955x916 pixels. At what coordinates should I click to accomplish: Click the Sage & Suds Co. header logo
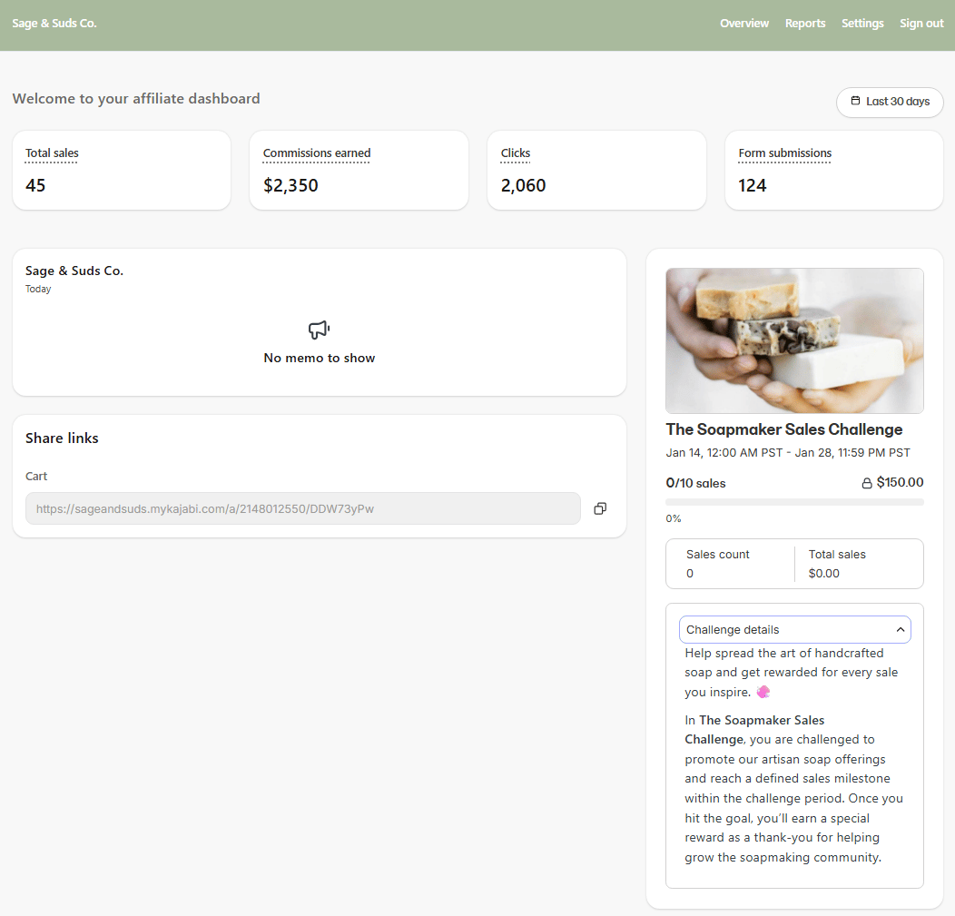click(x=54, y=23)
